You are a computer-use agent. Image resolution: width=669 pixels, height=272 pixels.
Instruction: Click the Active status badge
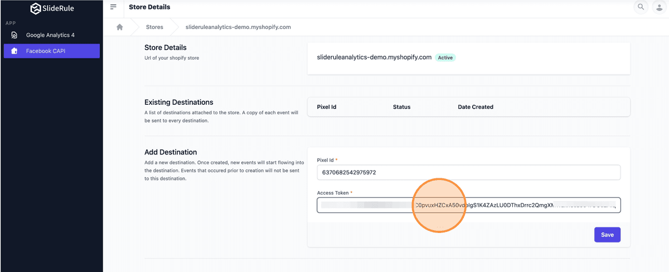coord(445,57)
